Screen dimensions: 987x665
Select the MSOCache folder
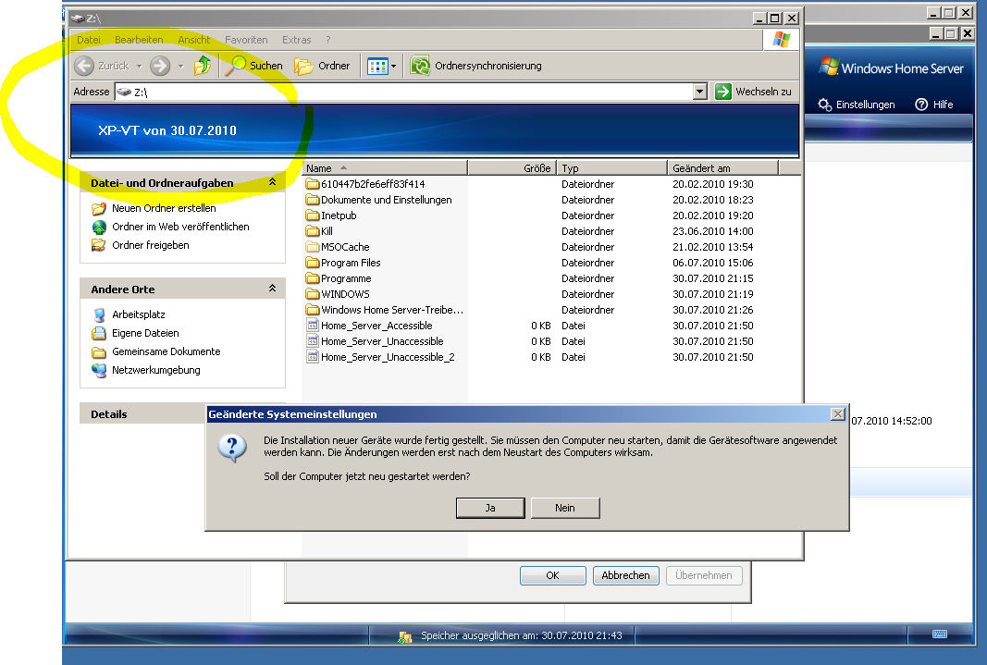[x=338, y=247]
